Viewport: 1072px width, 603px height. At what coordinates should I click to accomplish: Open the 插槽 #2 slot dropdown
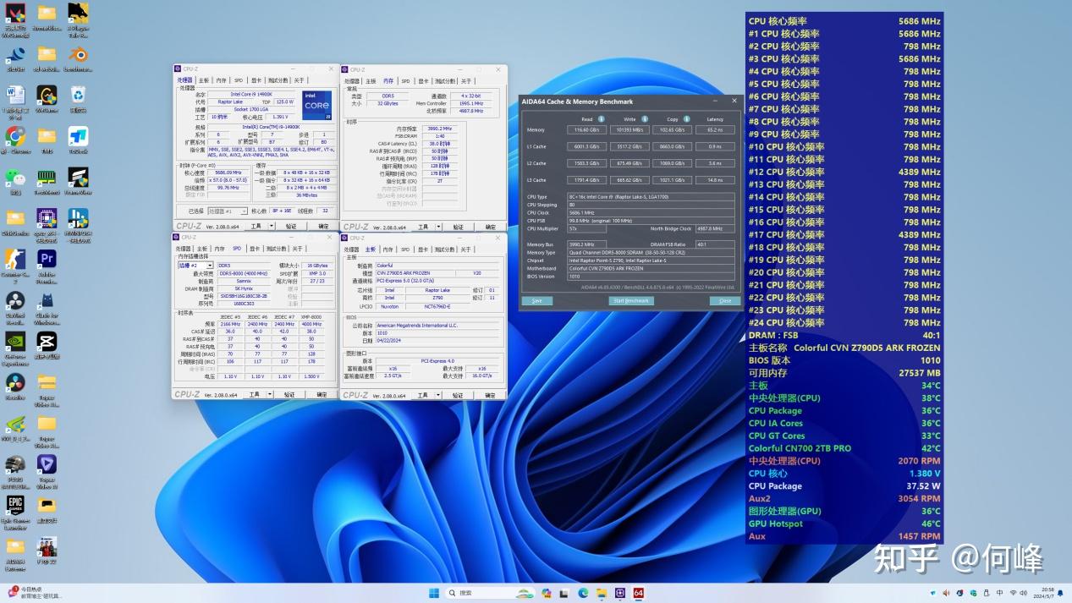[195, 265]
